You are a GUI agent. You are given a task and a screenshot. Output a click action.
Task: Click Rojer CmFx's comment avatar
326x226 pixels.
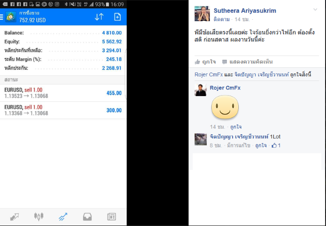tap(201, 90)
